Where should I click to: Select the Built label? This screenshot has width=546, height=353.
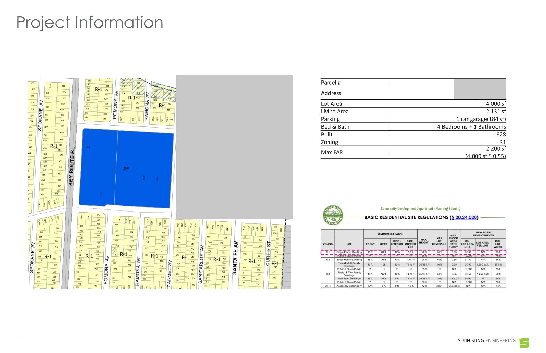point(327,135)
